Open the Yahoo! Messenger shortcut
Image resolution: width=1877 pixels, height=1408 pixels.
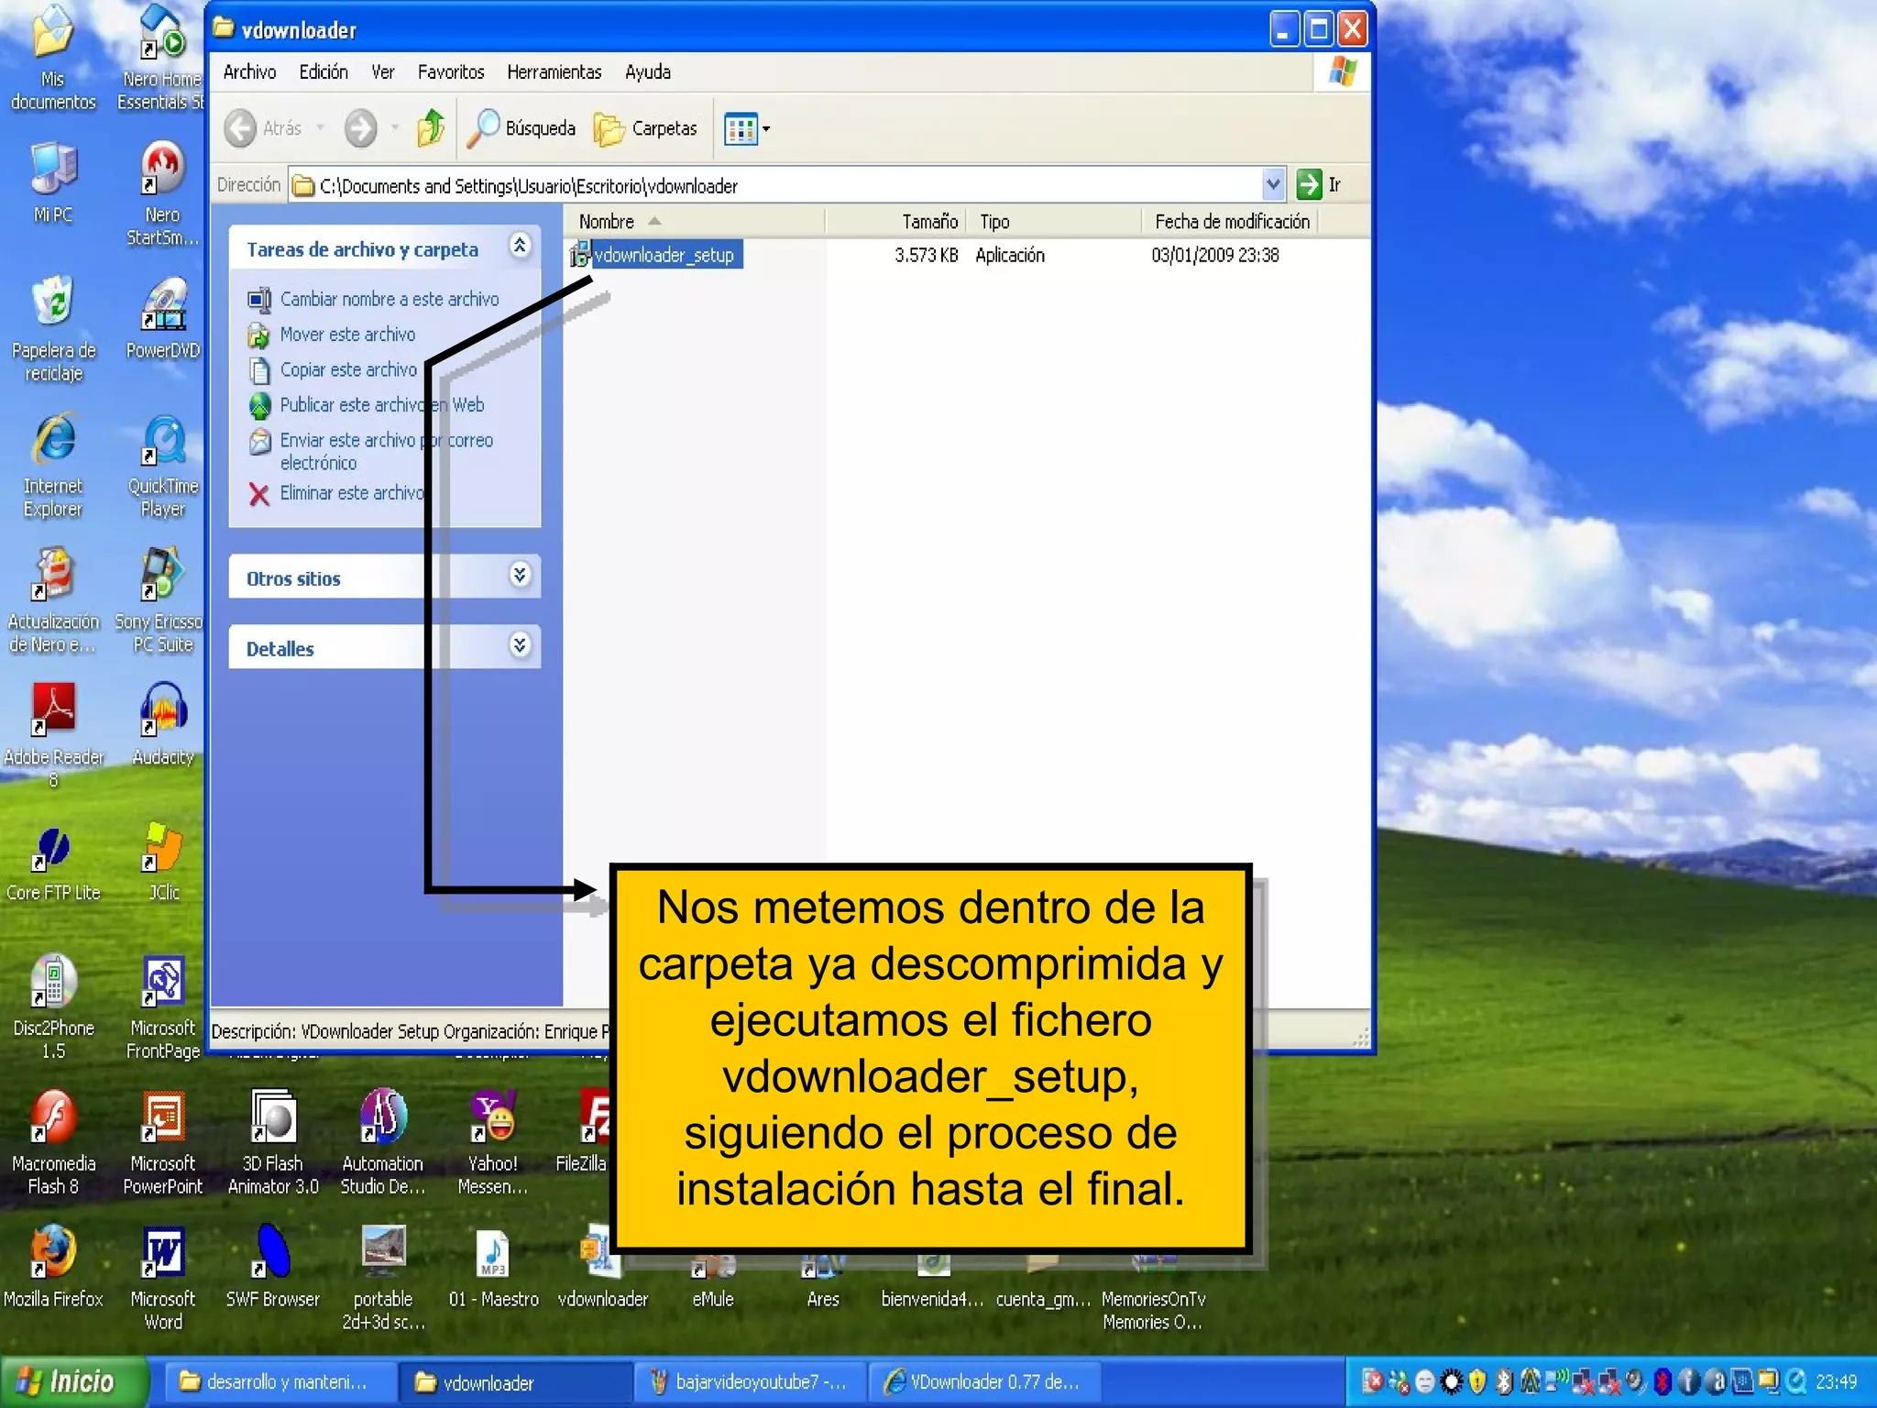click(493, 1142)
